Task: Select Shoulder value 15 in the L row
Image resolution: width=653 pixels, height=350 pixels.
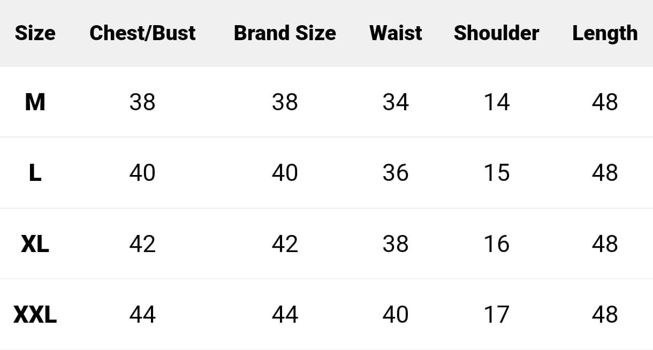Action: pos(496,173)
